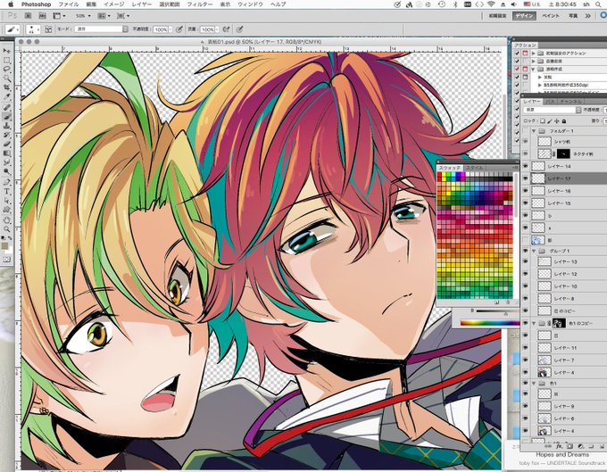Switch to ペイント workspace
This screenshot has width=607, height=472.
tap(551, 16)
